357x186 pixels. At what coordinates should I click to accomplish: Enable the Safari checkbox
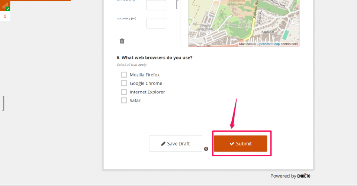pyautogui.click(x=124, y=100)
